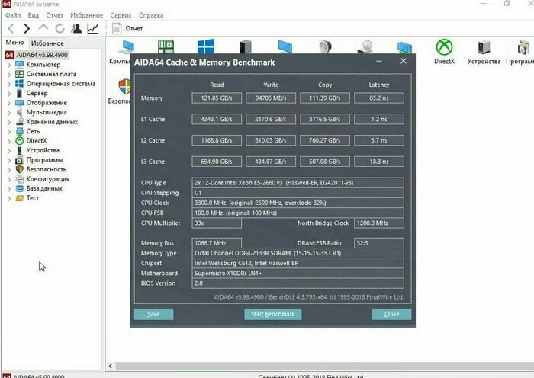534x378 pixels.
Task: Open the Вид menu
Action: point(34,15)
